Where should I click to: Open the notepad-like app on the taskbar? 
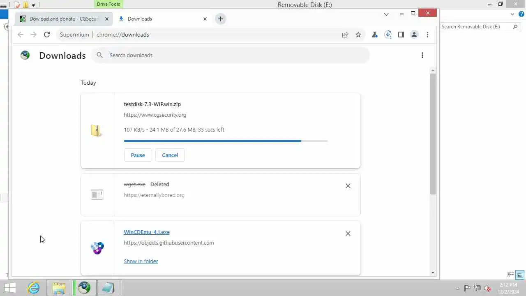(x=108, y=288)
